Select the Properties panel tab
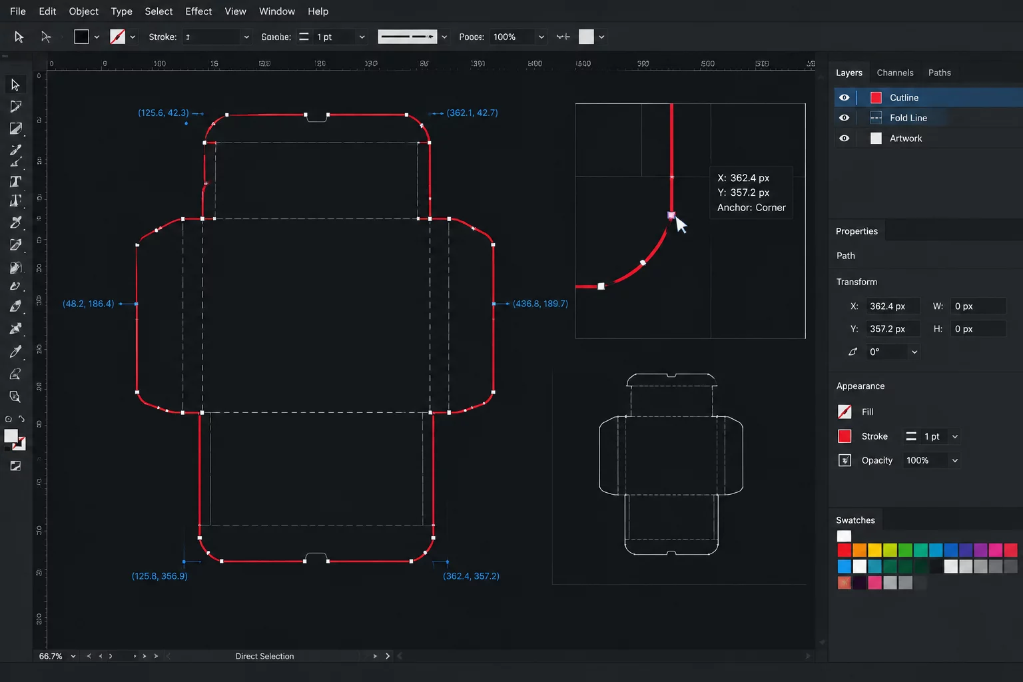This screenshot has height=682, width=1023. coord(856,231)
